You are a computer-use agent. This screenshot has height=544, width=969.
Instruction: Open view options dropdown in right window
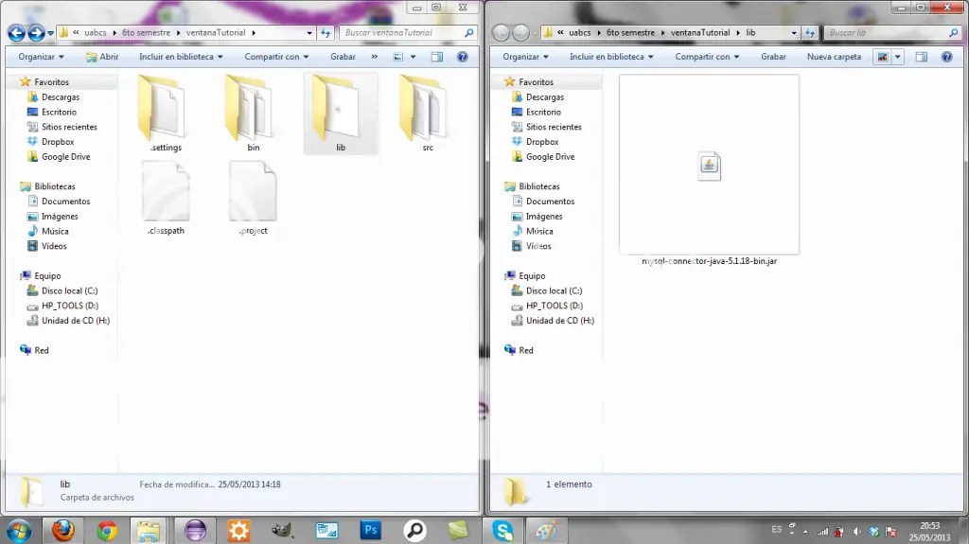click(x=897, y=57)
